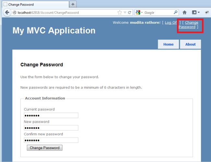Viewport: 211px width, 162px height.
Task: Submit with the Change Password button
Action: (x=44, y=148)
